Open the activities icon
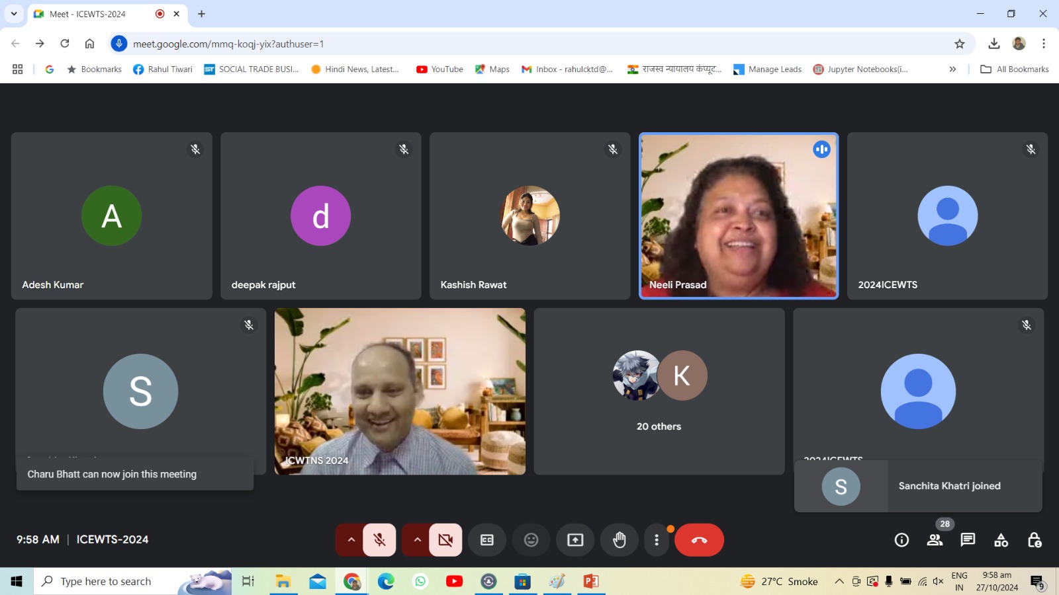The height and width of the screenshot is (595, 1059). 1001,540
